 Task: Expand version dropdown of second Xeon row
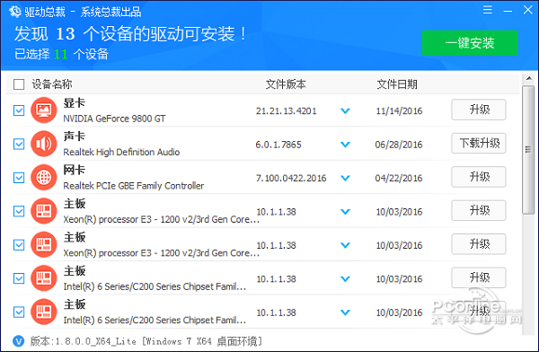[345, 245]
